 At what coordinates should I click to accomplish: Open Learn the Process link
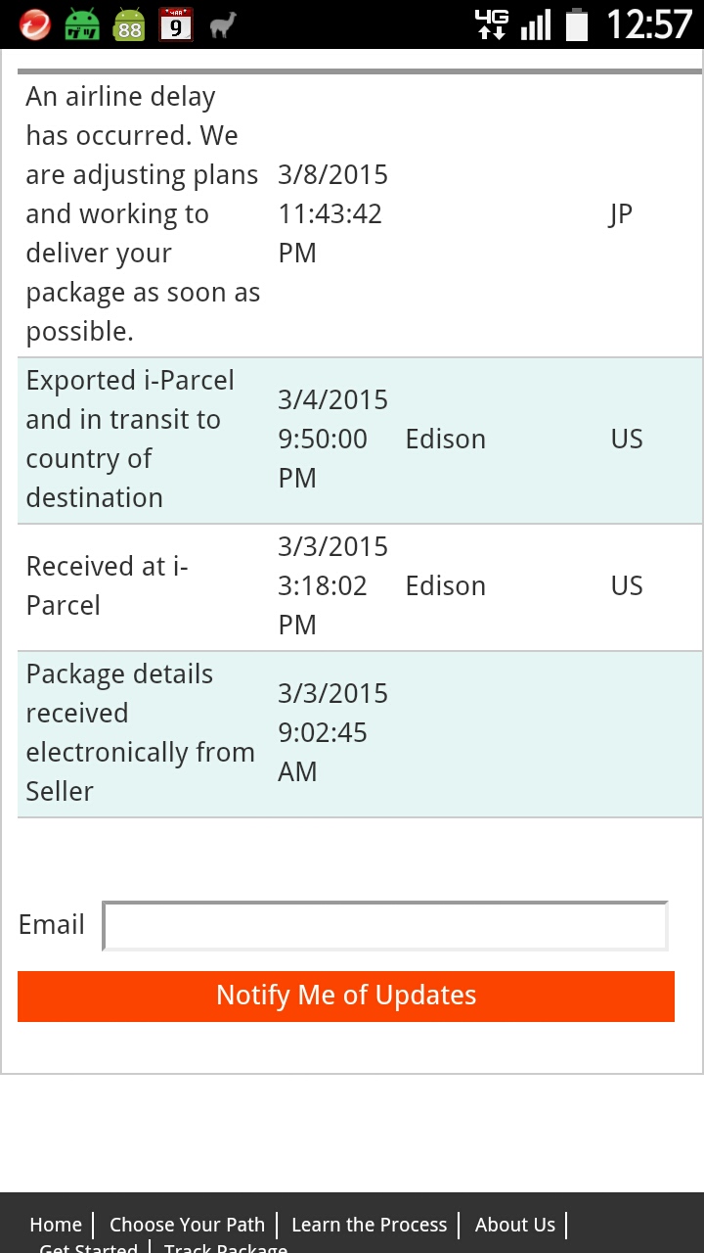tap(369, 1225)
